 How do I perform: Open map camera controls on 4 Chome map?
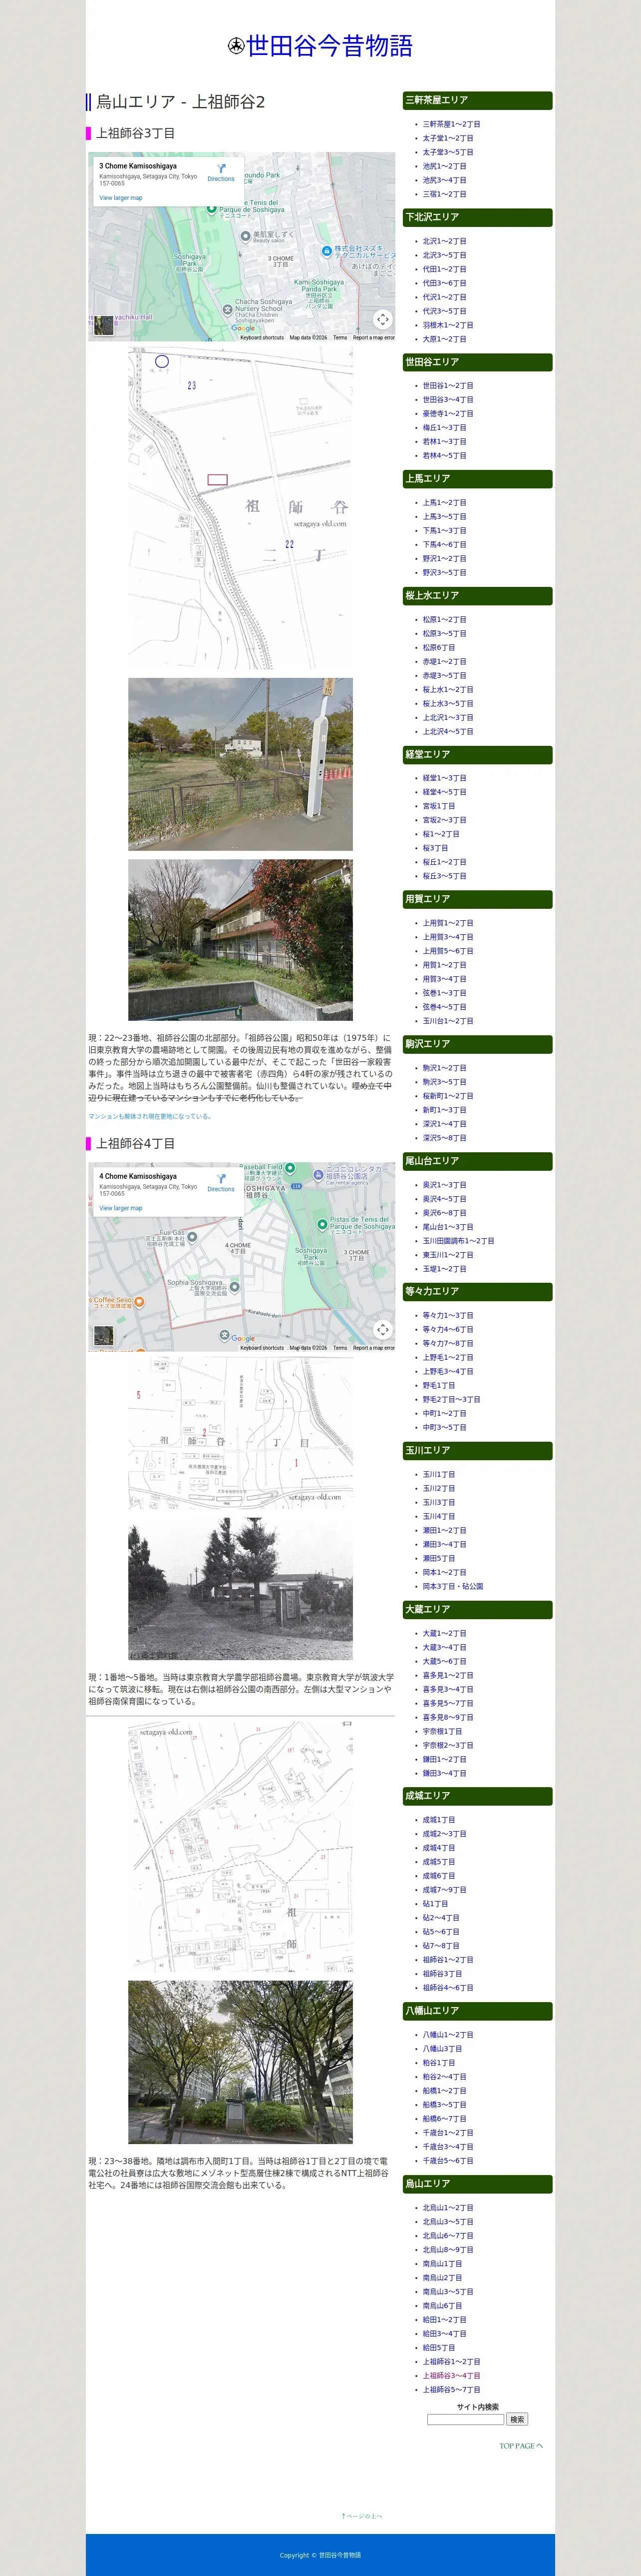point(382,1329)
